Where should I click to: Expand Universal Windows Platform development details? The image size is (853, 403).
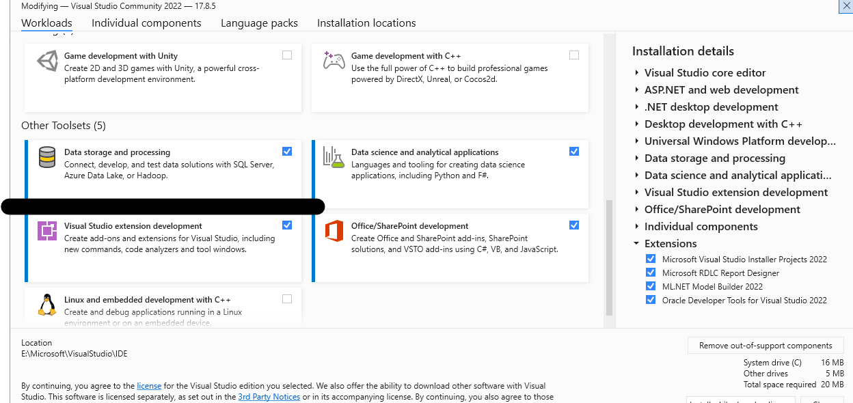pyautogui.click(x=636, y=141)
